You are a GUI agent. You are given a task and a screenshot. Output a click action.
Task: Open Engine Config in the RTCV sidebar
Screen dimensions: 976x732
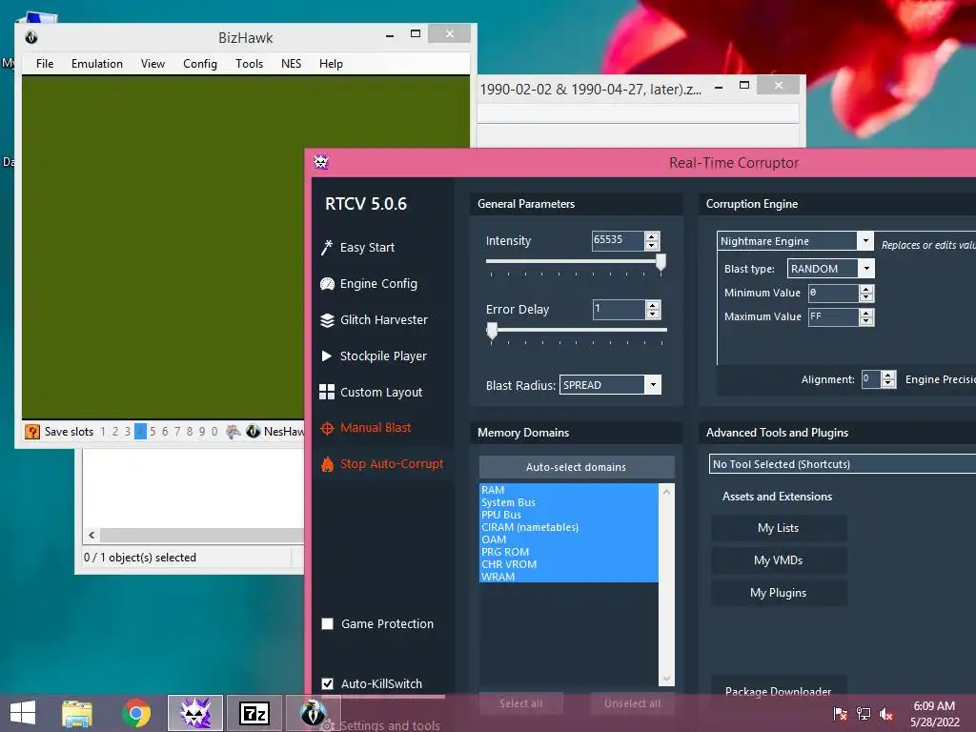coord(369,284)
